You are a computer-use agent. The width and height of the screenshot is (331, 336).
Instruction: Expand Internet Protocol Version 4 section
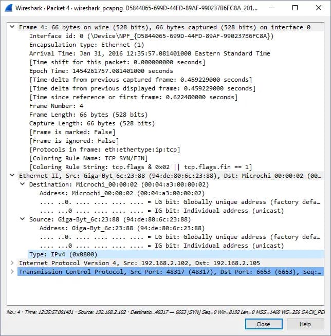point(12,263)
